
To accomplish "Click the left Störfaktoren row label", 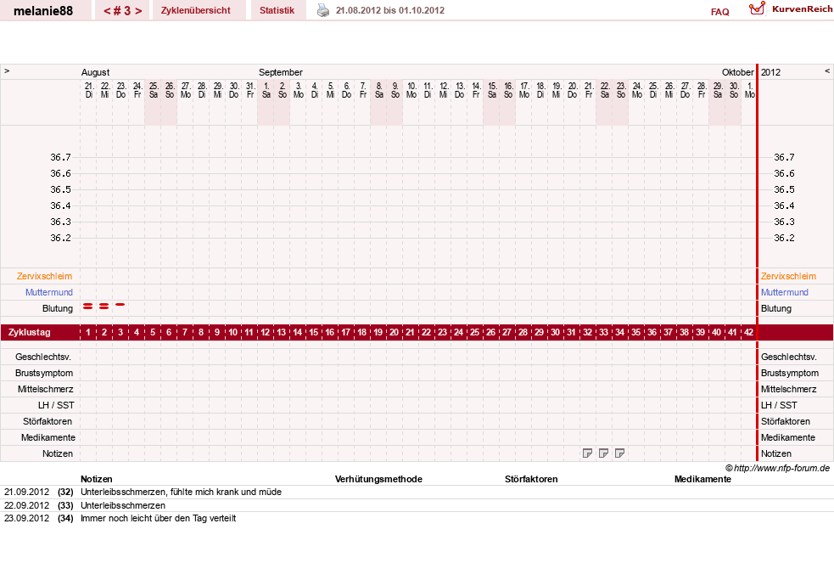I will 48,421.
